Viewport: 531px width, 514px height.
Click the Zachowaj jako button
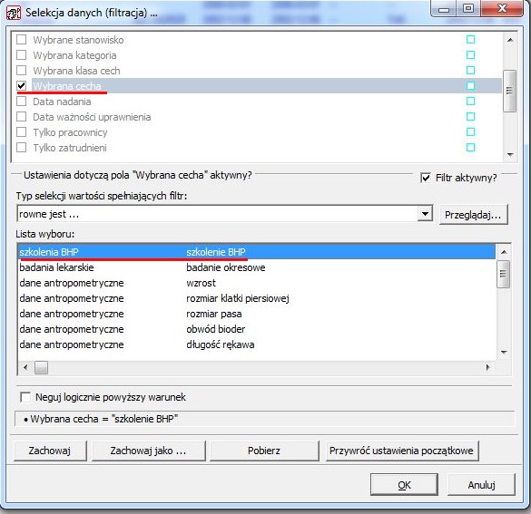[148, 451]
